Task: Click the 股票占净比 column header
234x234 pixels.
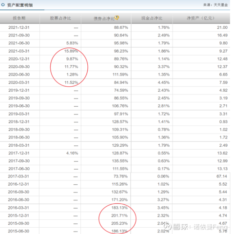Action: click(60, 18)
